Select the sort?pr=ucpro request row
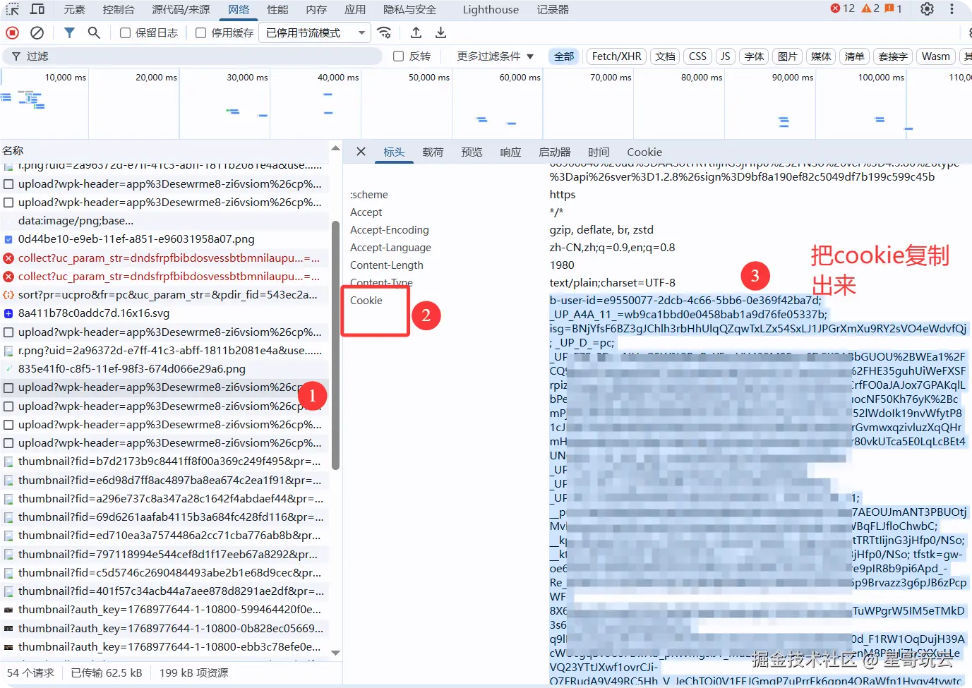Screen dimensions: 972x688 [164, 295]
